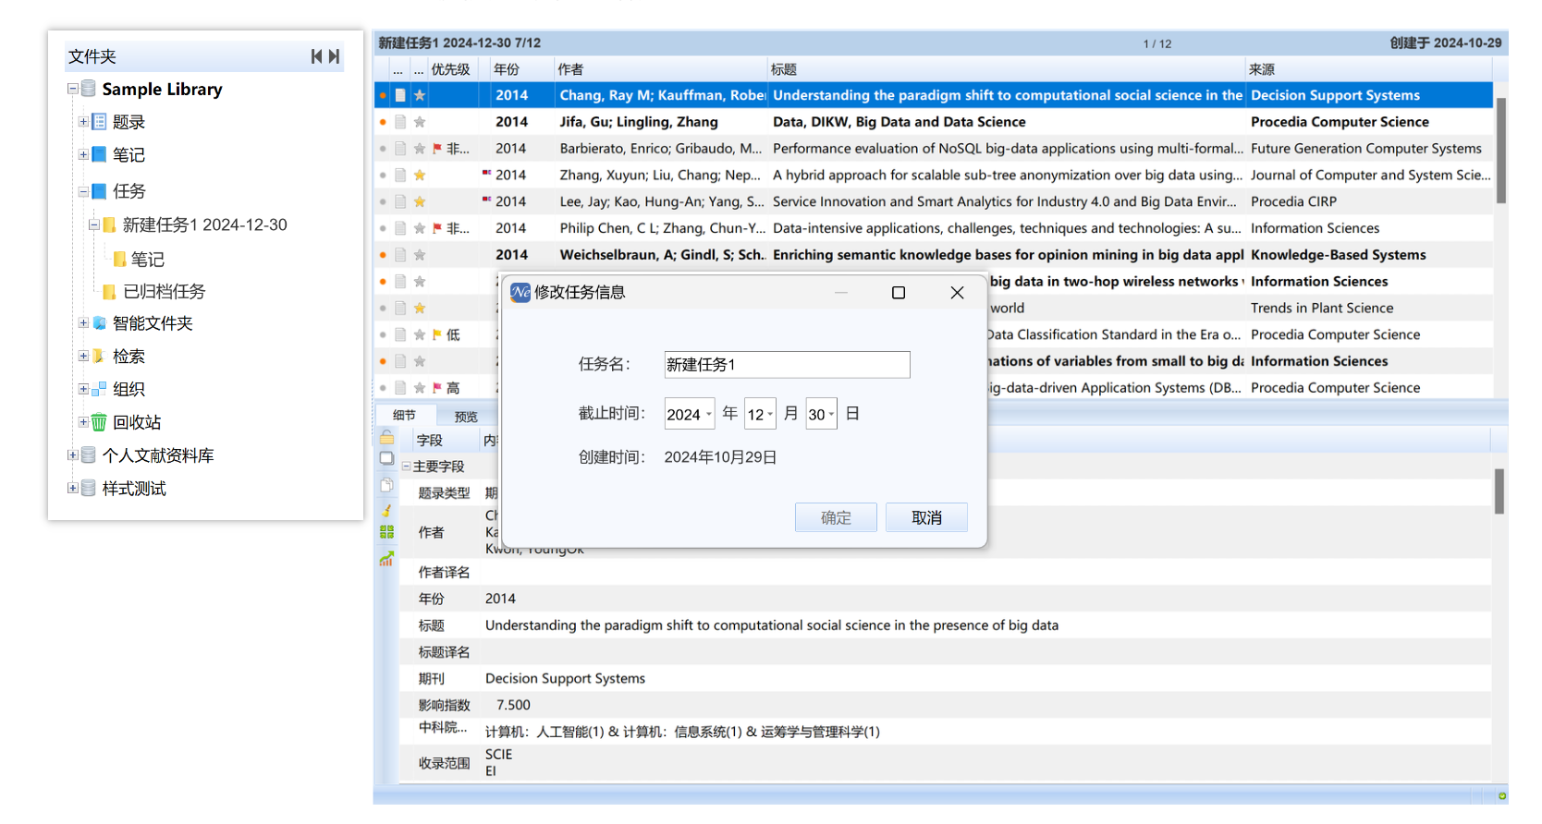Click the NoteExpress logo in the dialog title bar
Image resolution: width=1542 pixels, height=824 pixels.
click(x=520, y=293)
